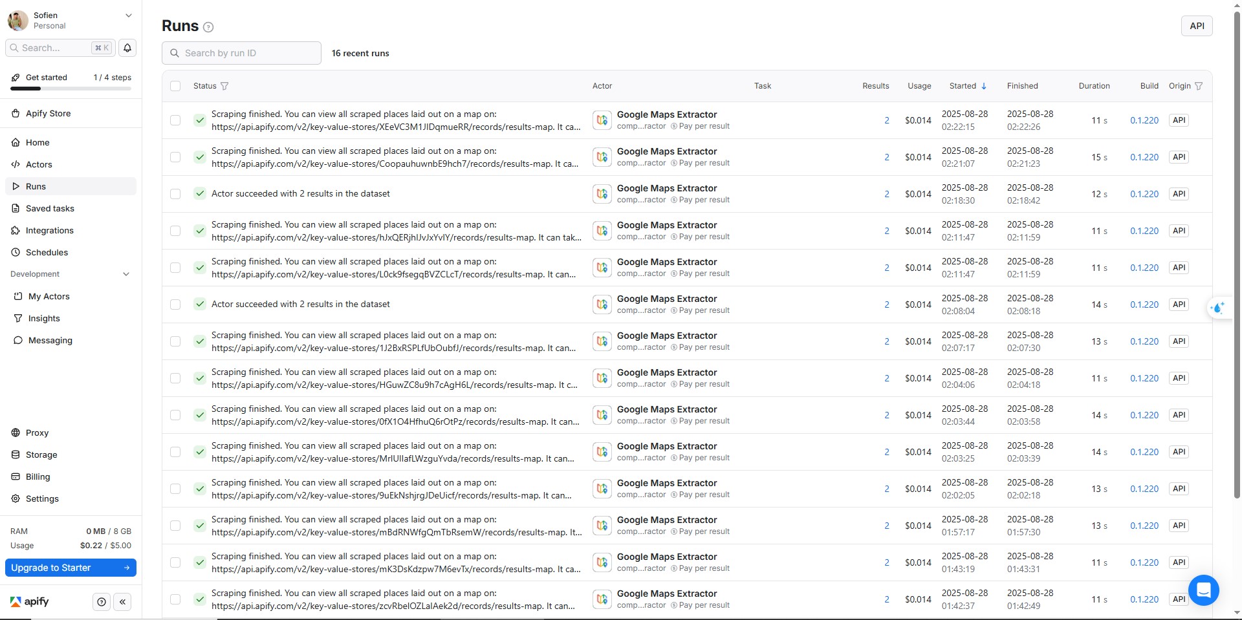The height and width of the screenshot is (620, 1242).
Task: Click the Duration column header
Action: [1094, 86]
